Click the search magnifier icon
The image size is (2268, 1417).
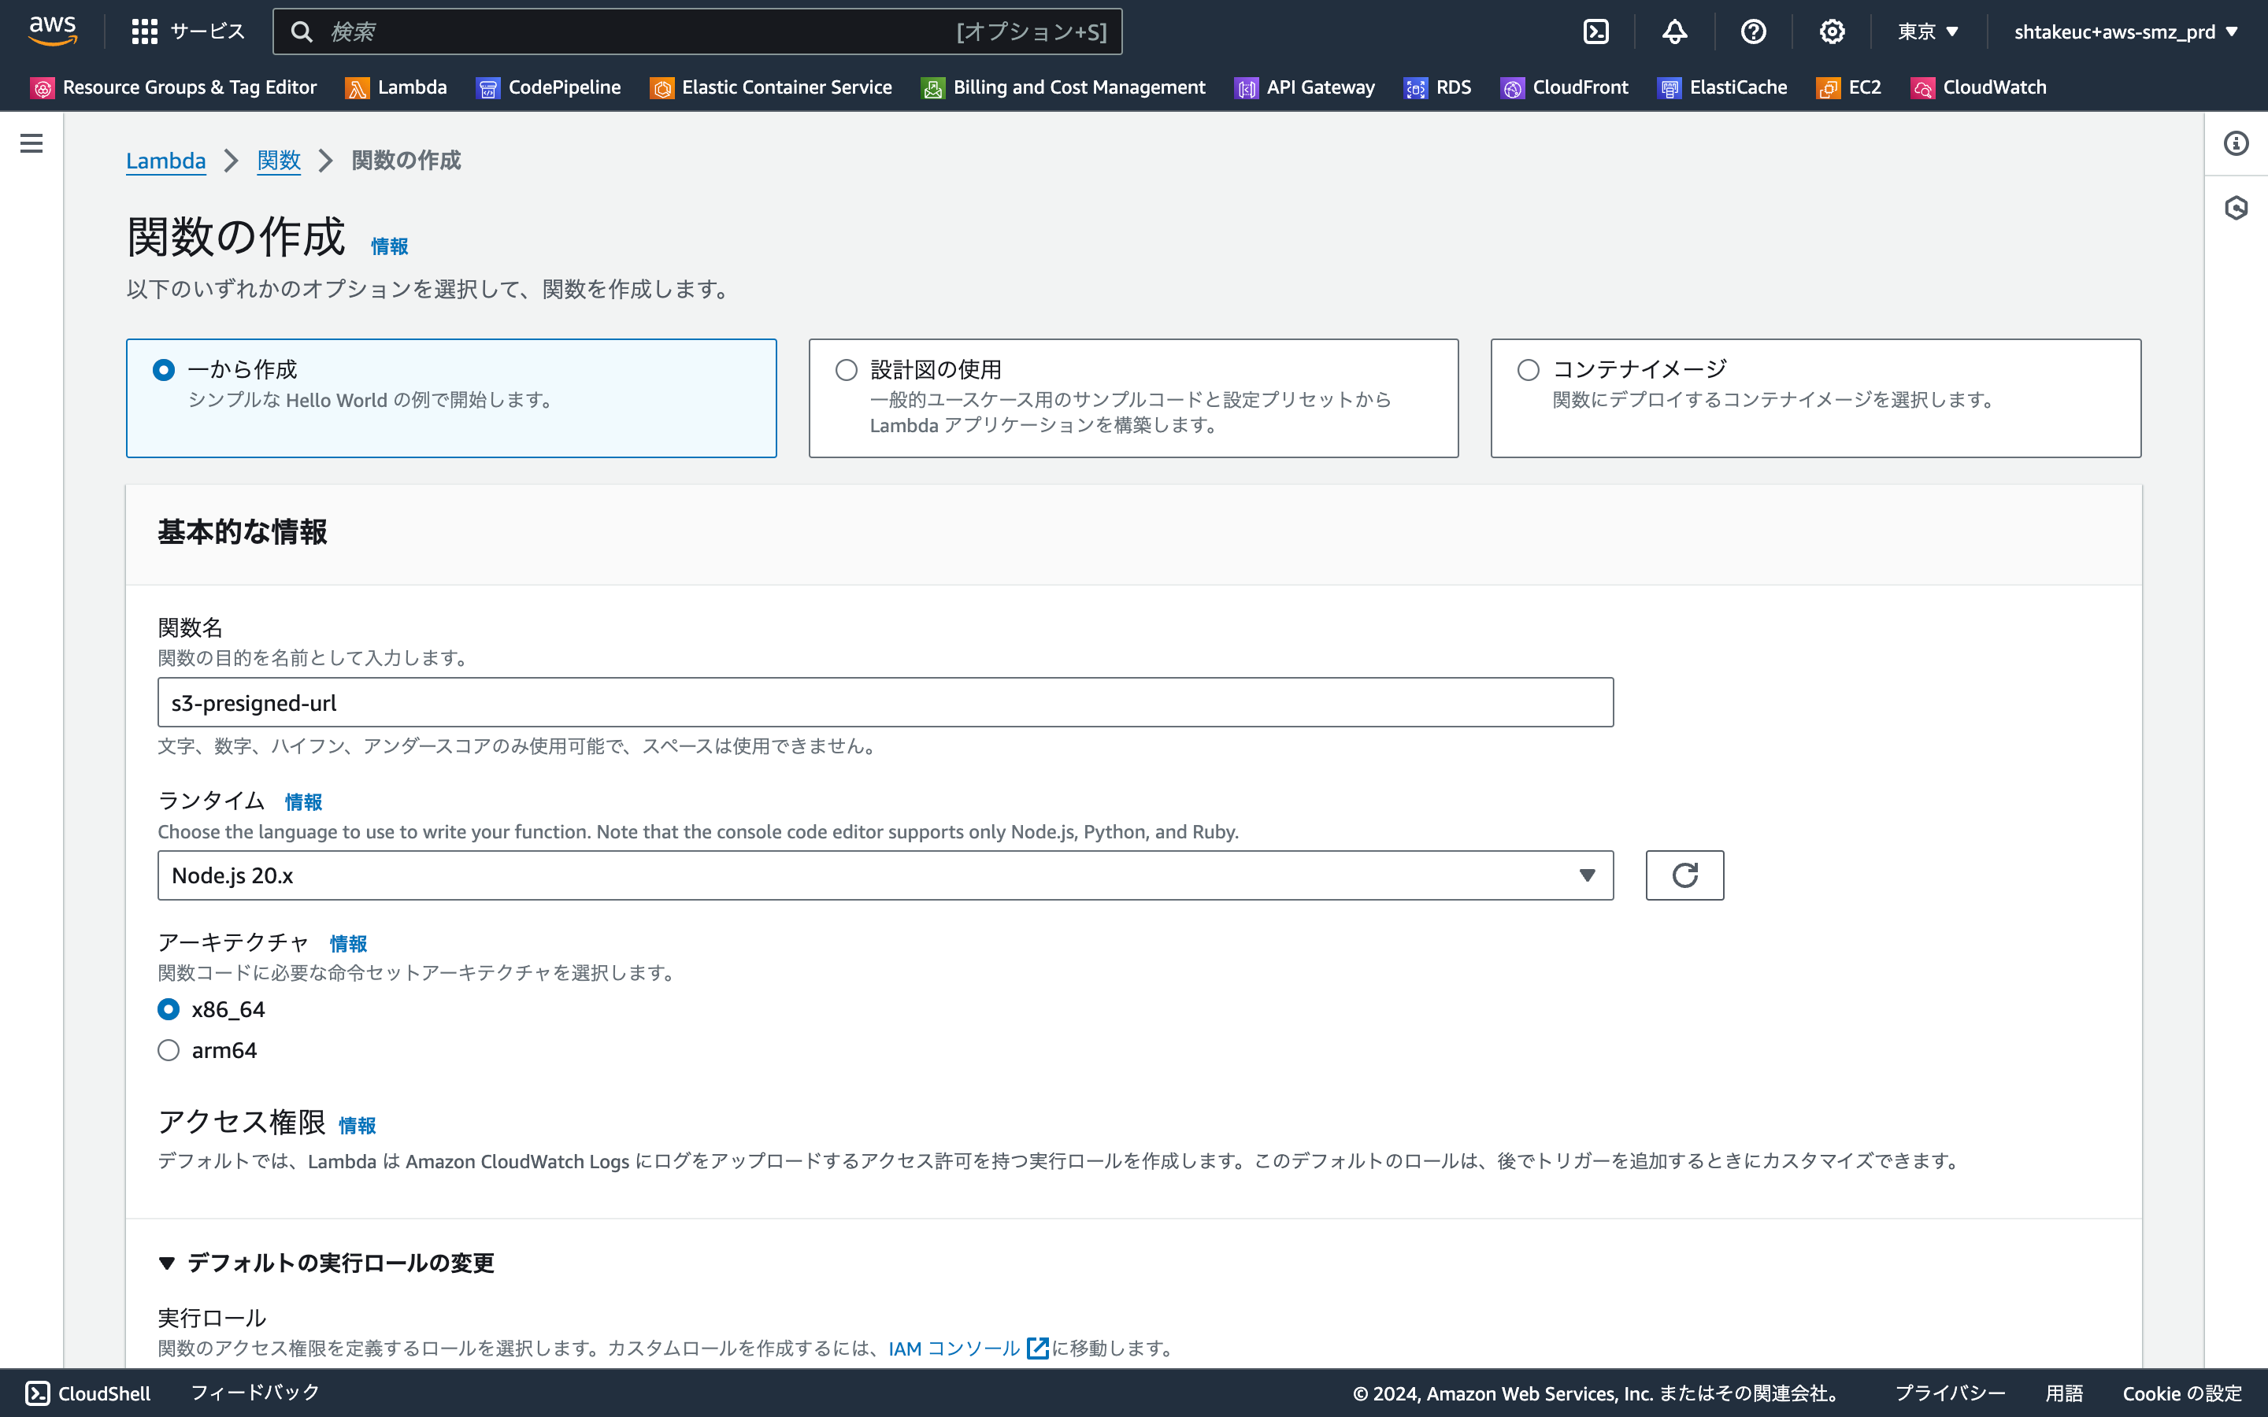[301, 31]
